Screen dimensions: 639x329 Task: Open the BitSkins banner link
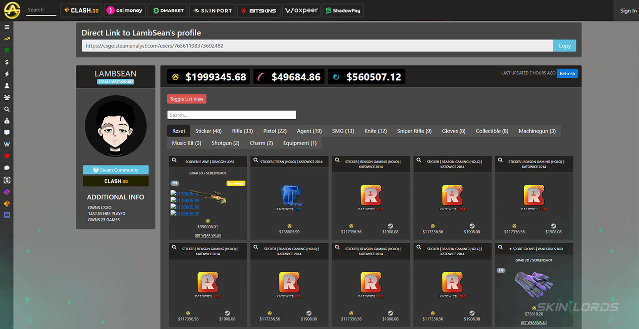click(x=258, y=10)
